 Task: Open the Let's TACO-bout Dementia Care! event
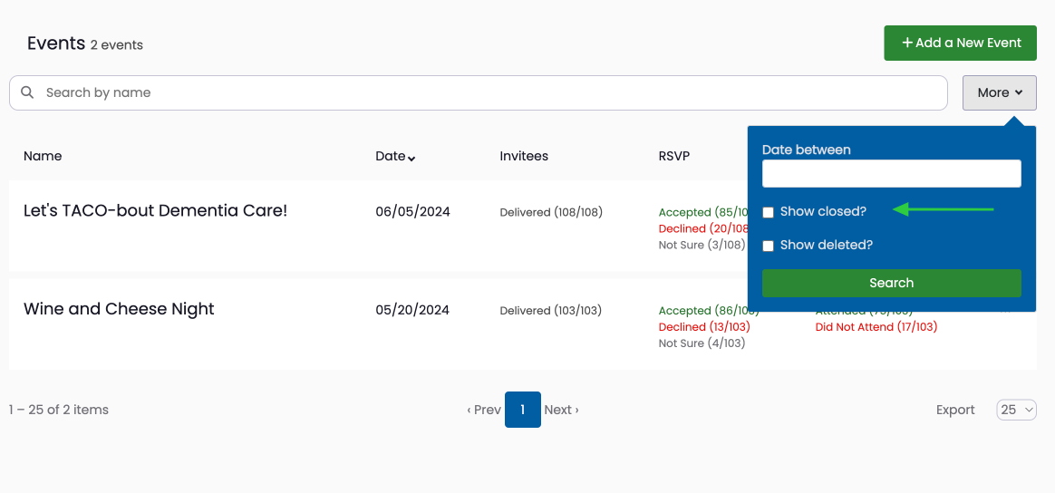[155, 210]
